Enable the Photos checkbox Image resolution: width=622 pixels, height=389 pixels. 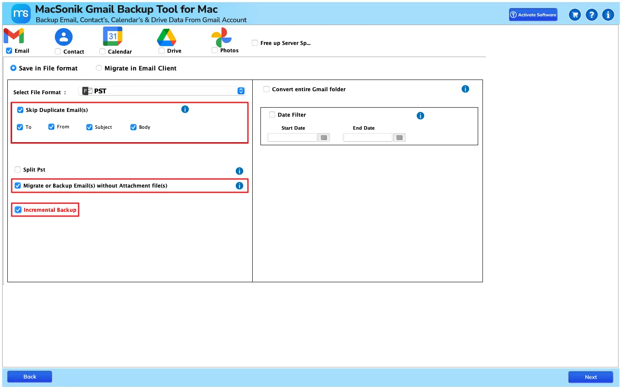coord(215,50)
